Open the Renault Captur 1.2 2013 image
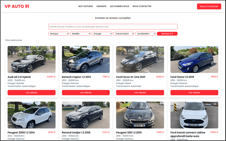The height and width of the screenshot is (141, 226). pos(86,59)
